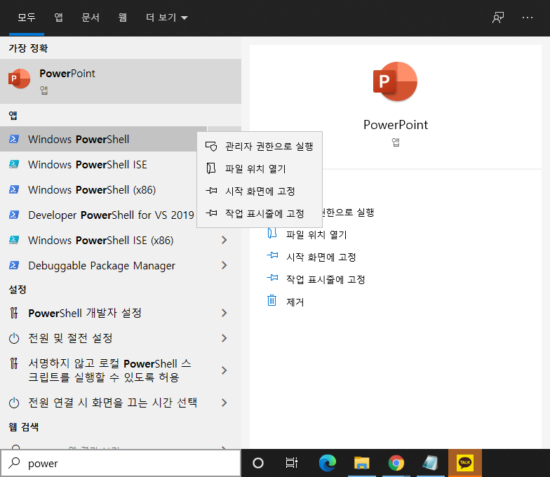Click the Windows PowerShell ISE (x86) icon
This screenshot has height=477, width=550.
pyautogui.click(x=14, y=240)
